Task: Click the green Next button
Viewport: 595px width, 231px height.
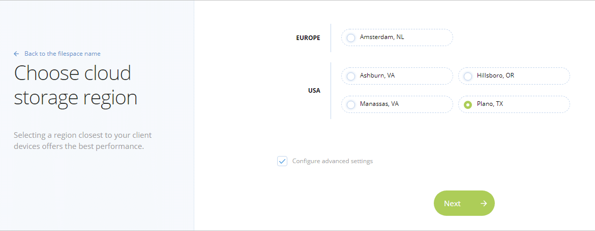Action: point(464,203)
